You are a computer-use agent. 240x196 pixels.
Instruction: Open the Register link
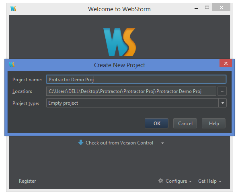27,181
